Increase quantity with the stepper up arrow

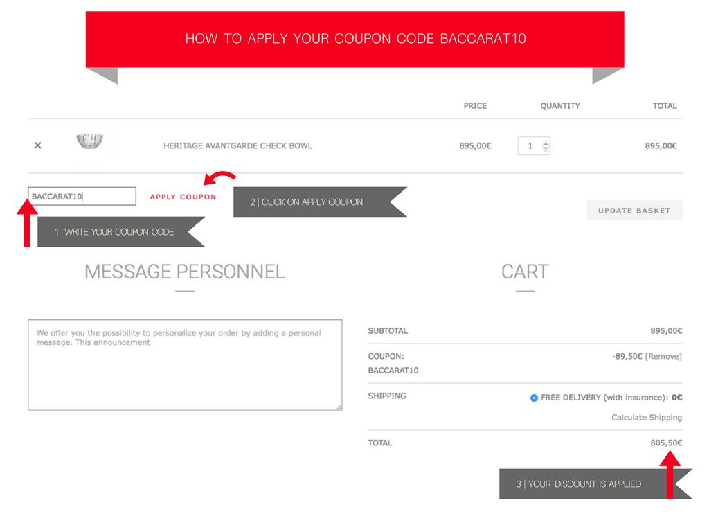(546, 143)
